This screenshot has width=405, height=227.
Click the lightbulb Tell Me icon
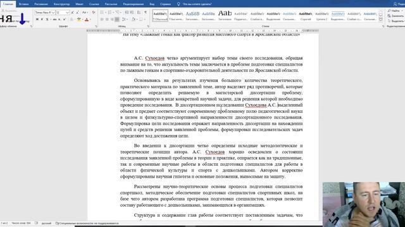click(x=178, y=4)
